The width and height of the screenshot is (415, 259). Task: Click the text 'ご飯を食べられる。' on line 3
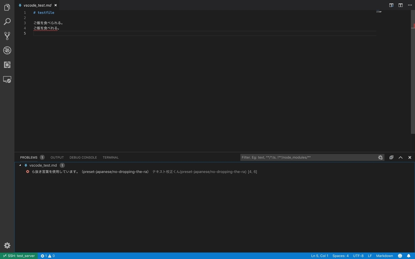point(48,23)
